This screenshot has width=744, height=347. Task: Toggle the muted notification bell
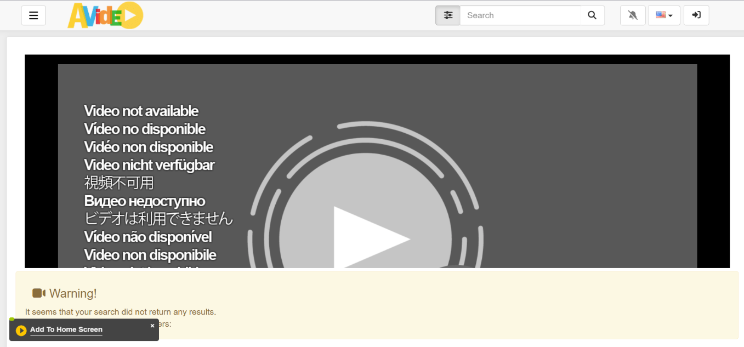point(633,15)
